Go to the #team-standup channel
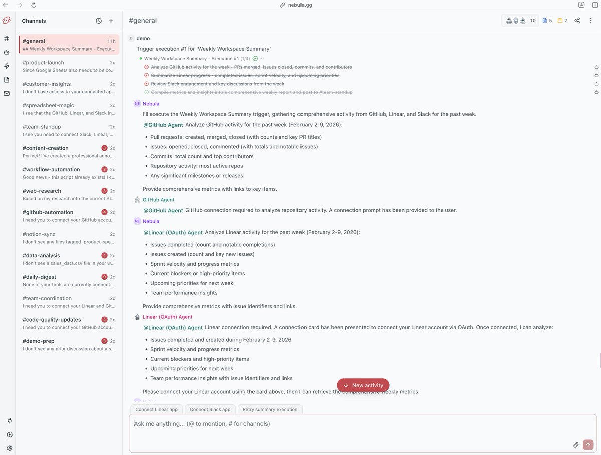 pyautogui.click(x=69, y=130)
